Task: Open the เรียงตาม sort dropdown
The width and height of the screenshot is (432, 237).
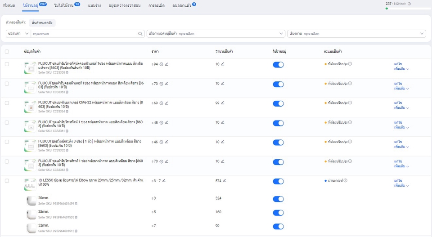Action: [x=356, y=34]
